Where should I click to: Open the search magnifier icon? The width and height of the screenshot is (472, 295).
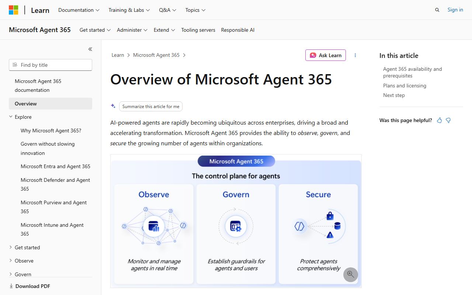pos(437,10)
